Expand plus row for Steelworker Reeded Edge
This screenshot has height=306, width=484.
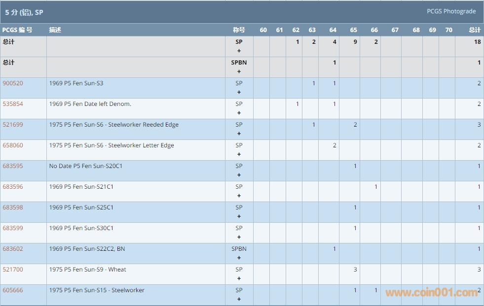pos(239,134)
